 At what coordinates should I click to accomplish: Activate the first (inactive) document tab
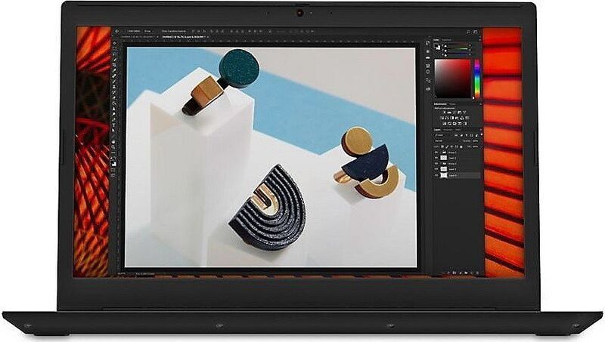click(137, 36)
